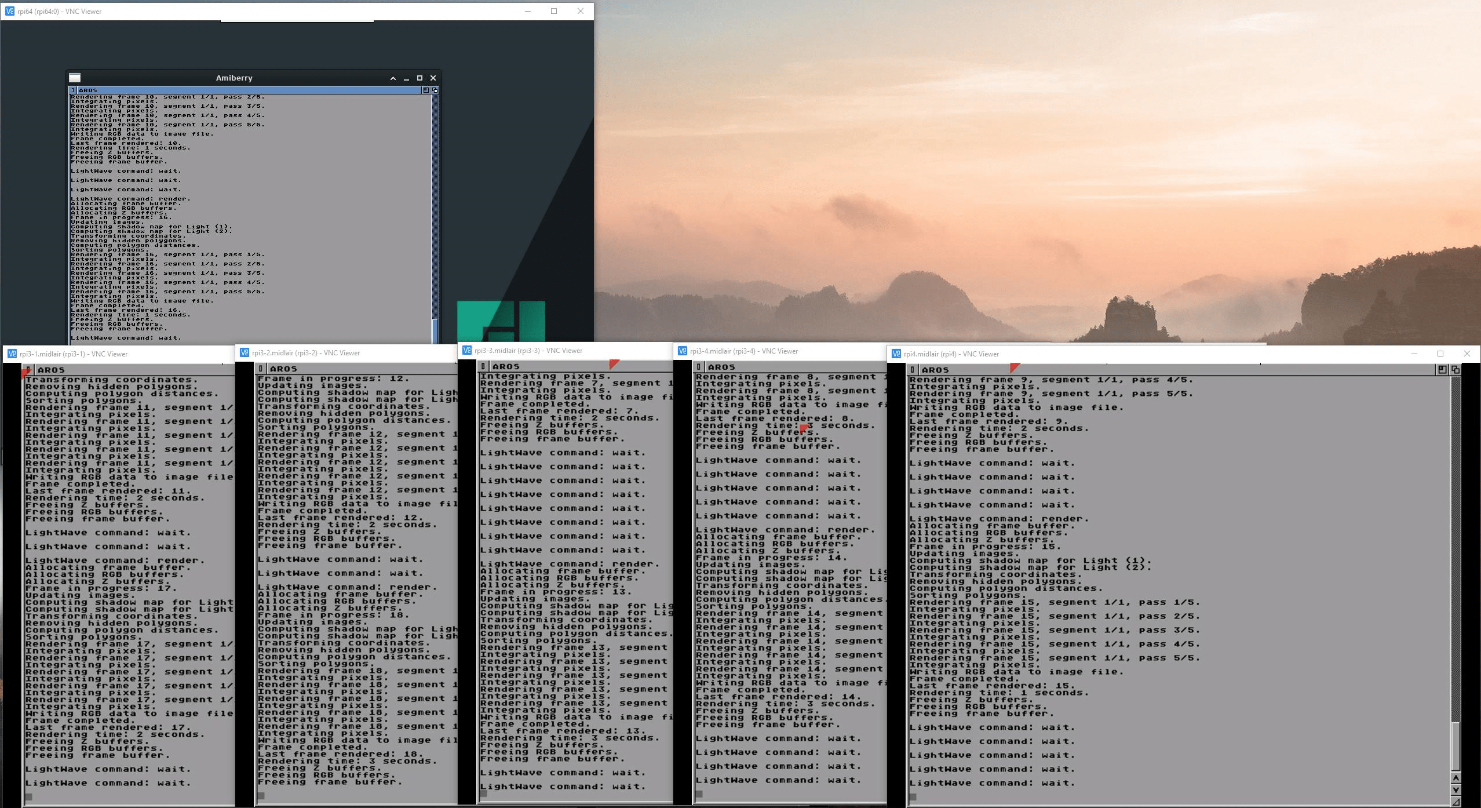
Task: Click the VNC logo icon of rpi64 window
Action: coord(9,11)
